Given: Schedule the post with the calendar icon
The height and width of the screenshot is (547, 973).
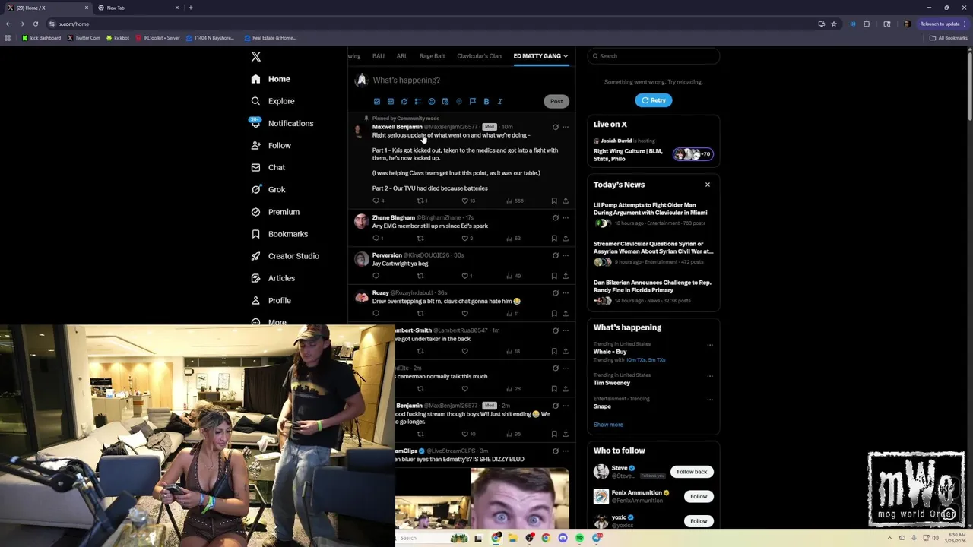Looking at the screenshot, I should click(445, 101).
